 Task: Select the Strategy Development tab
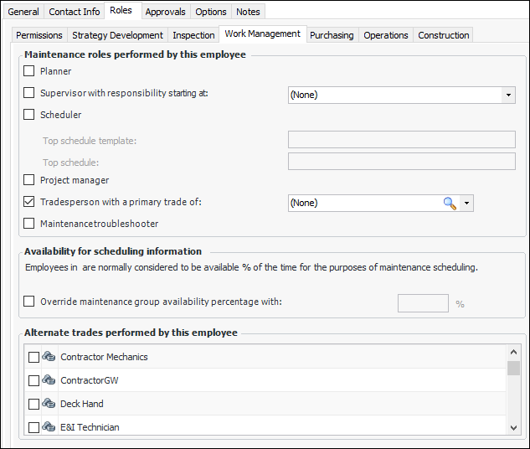tap(117, 35)
